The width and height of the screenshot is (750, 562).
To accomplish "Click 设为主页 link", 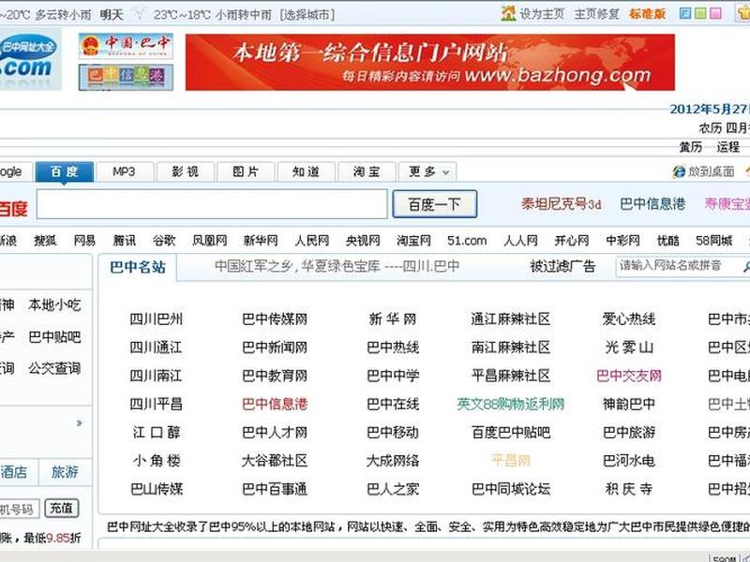I will click(542, 14).
